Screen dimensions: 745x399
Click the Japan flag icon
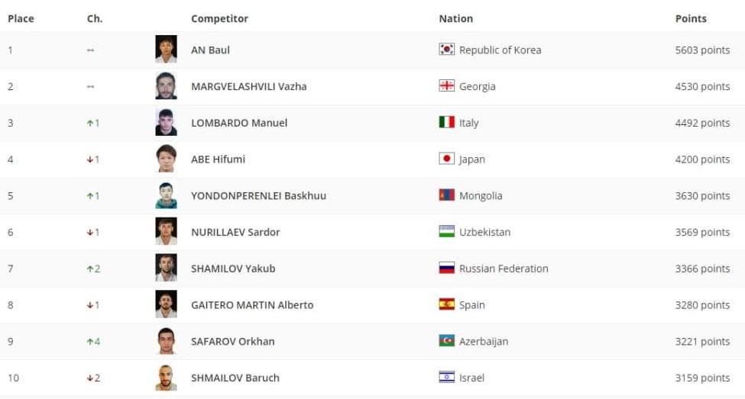pos(446,159)
